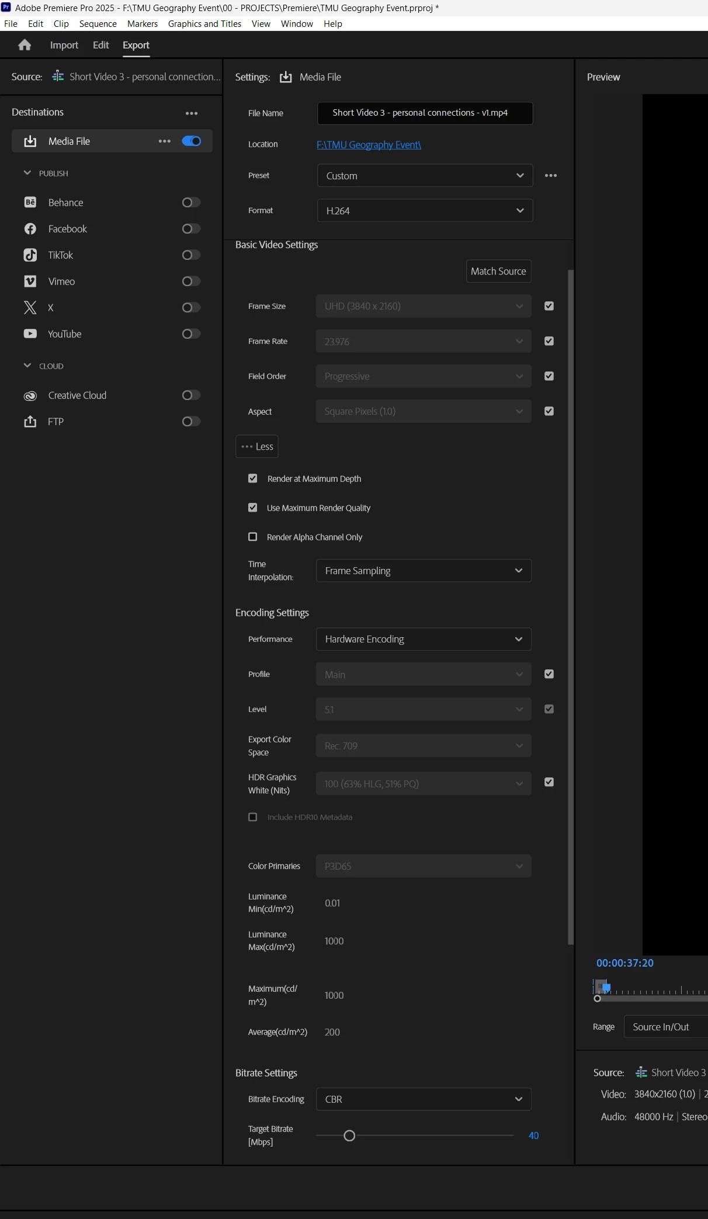Open Media File row more options
Image resolution: width=708 pixels, height=1219 pixels.
pyautogui.click(x=165, y=141)
